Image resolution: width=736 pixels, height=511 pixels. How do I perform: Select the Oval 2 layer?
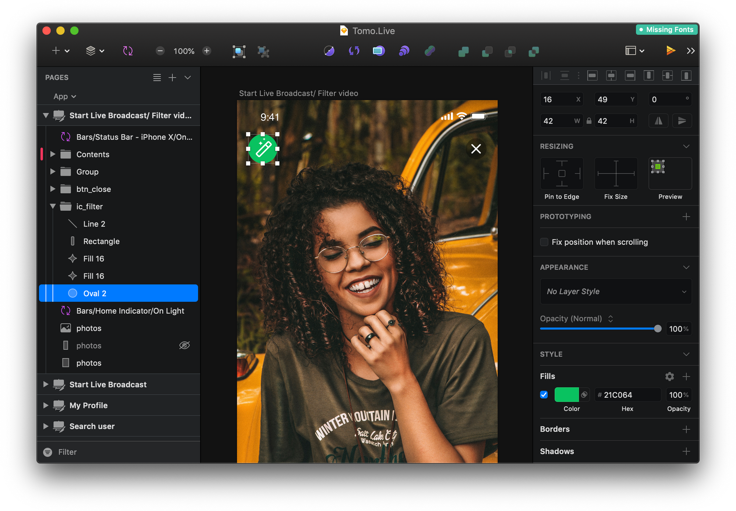[96, 293]
